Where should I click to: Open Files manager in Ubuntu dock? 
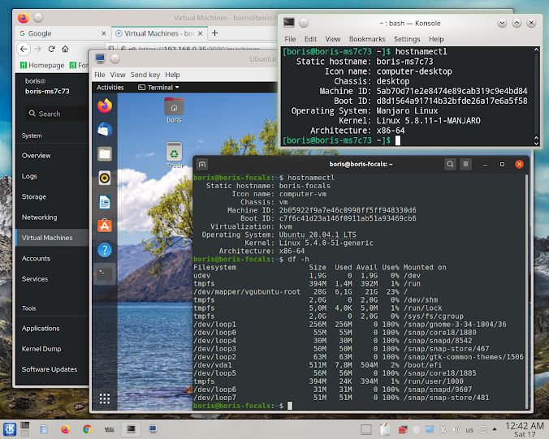tap(105, 154)
